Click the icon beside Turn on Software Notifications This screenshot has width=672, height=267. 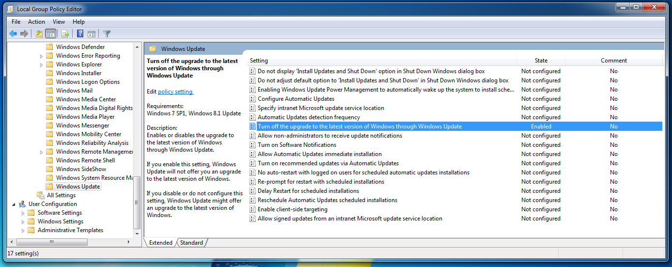click(252, 145)
